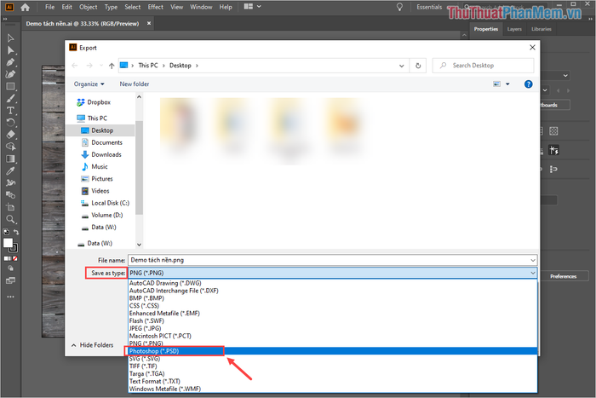Expand the address bar history dropdown
Image resolution: width=596 pixels, height=398 pixels.
click(401, 66)
